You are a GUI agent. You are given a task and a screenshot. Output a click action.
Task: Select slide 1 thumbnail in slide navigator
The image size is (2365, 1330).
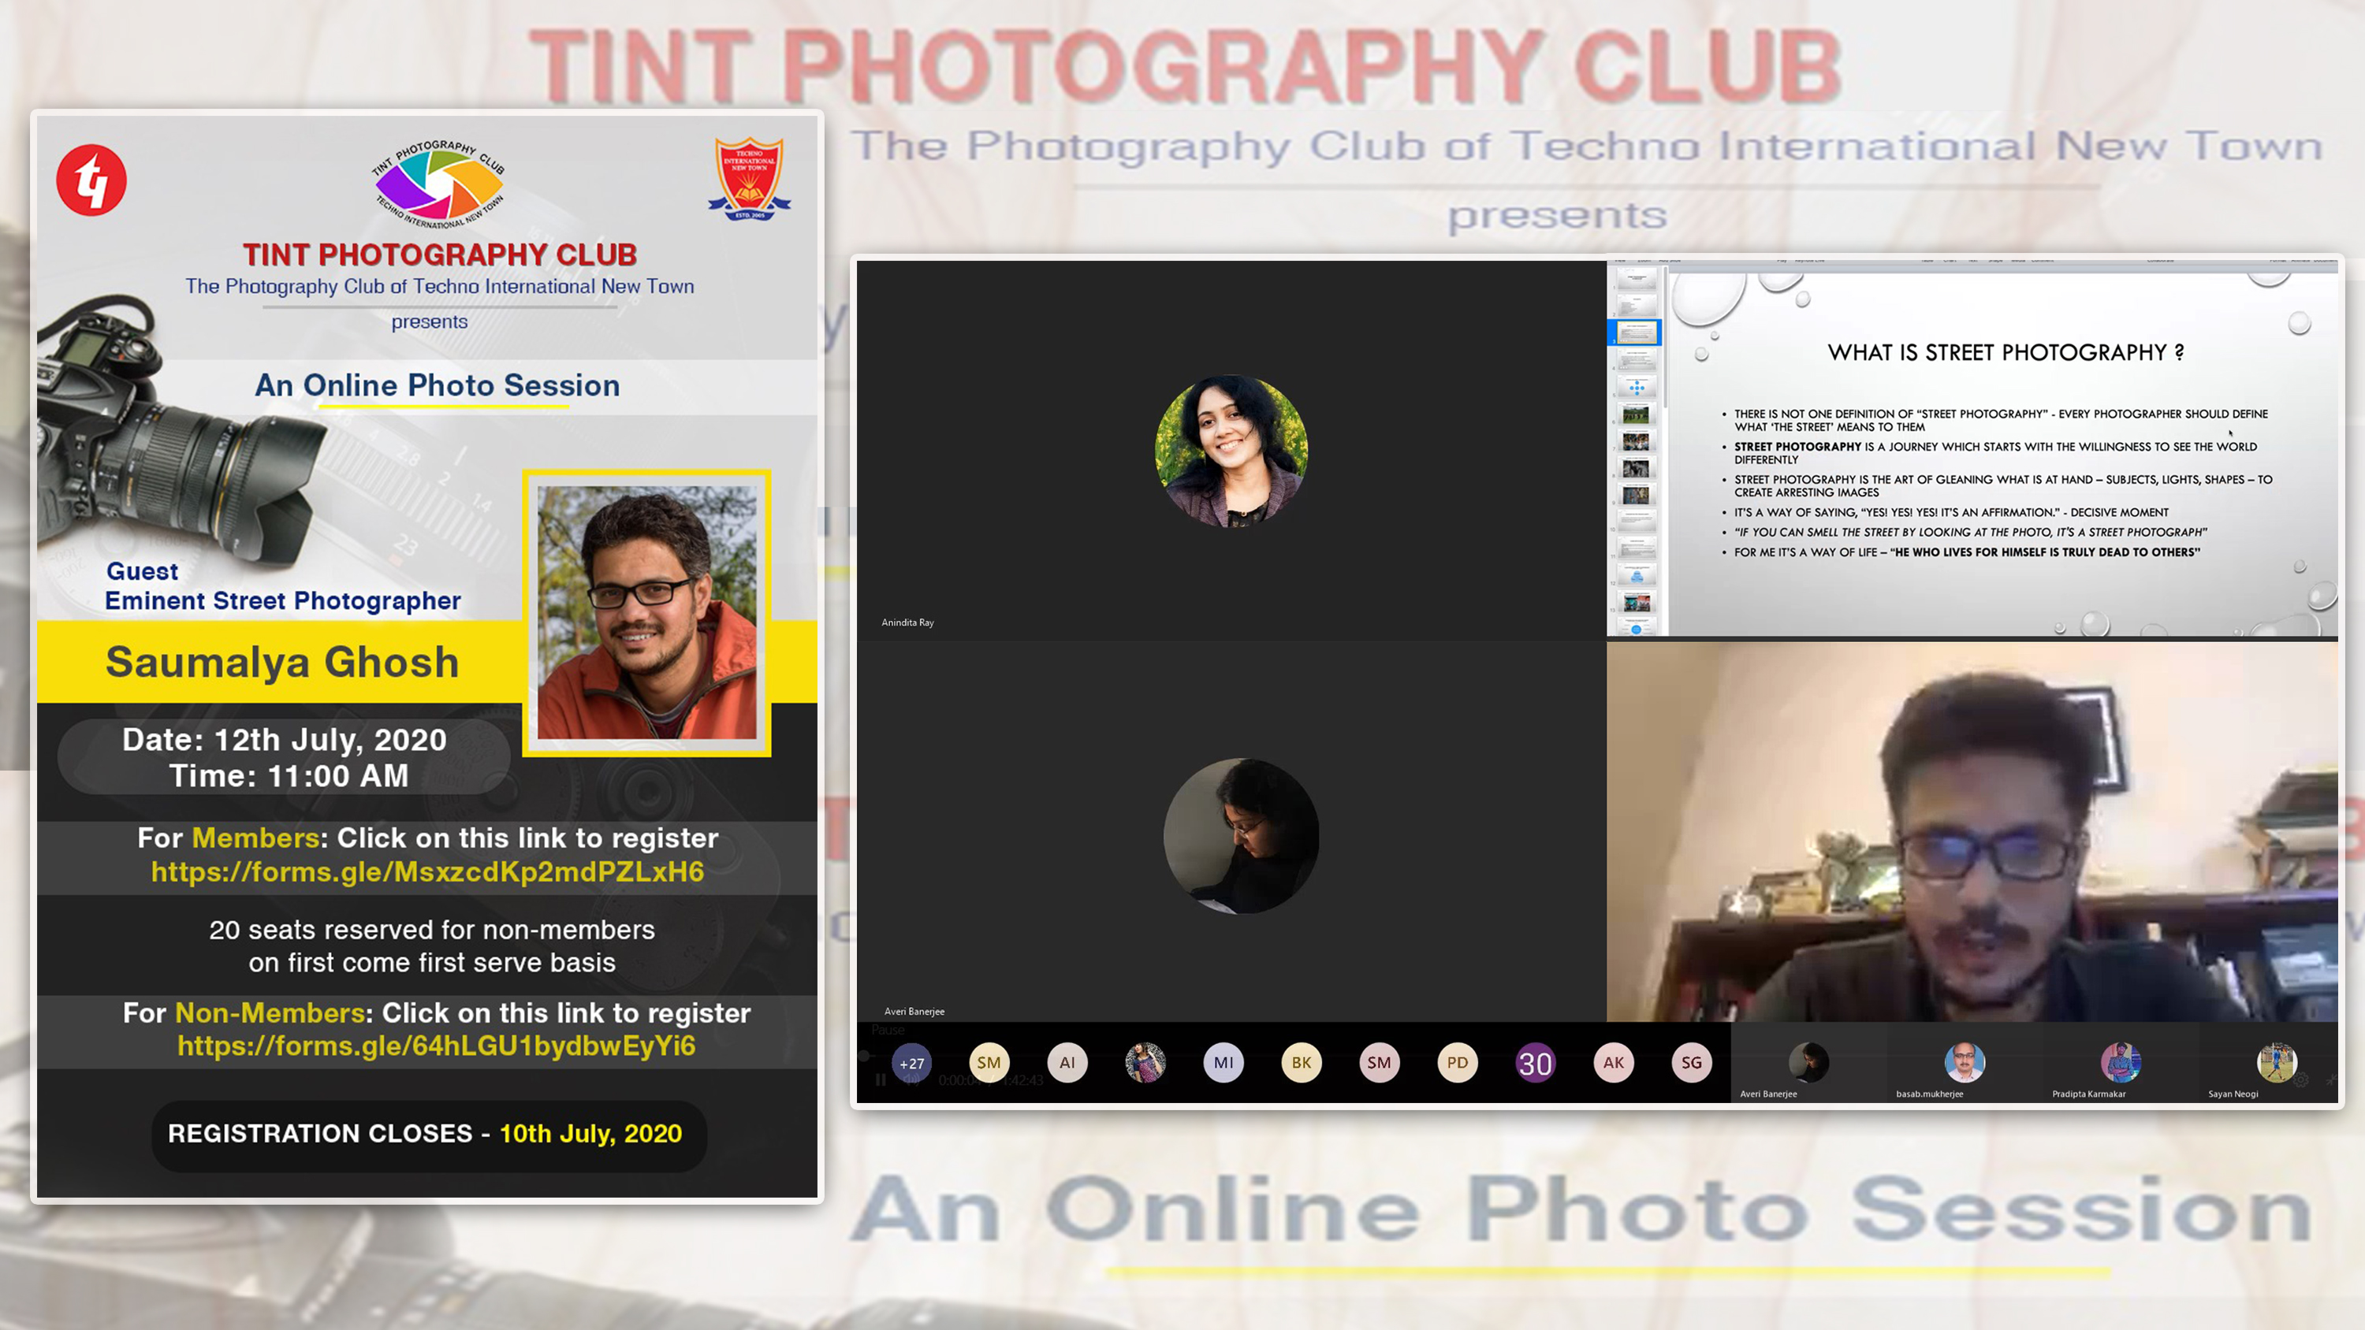coord(1637,279)
